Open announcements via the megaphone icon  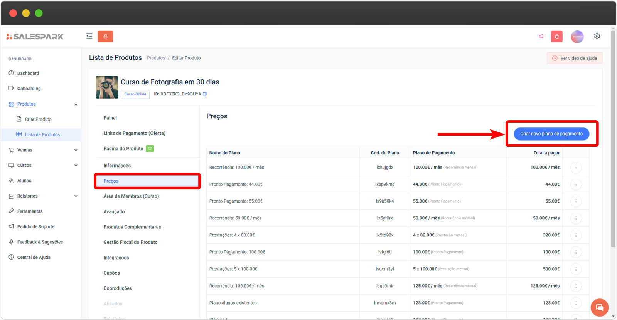pyautogui.click(x=541, y=36)
